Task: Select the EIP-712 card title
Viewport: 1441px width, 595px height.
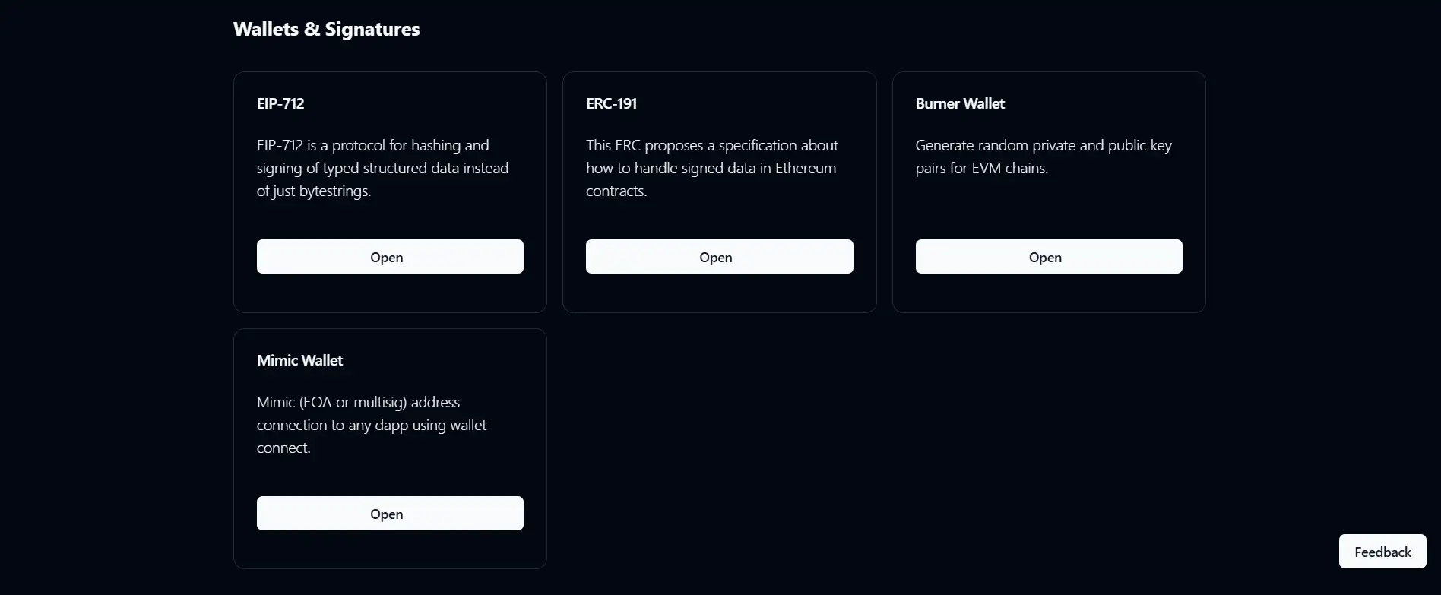Action: coord(280,103)
